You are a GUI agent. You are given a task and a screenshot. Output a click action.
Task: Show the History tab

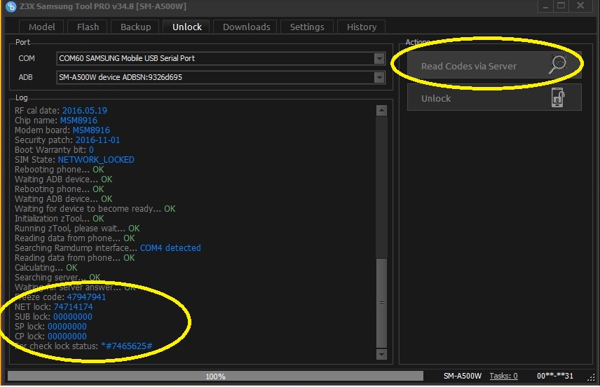(x=362, y=27)
